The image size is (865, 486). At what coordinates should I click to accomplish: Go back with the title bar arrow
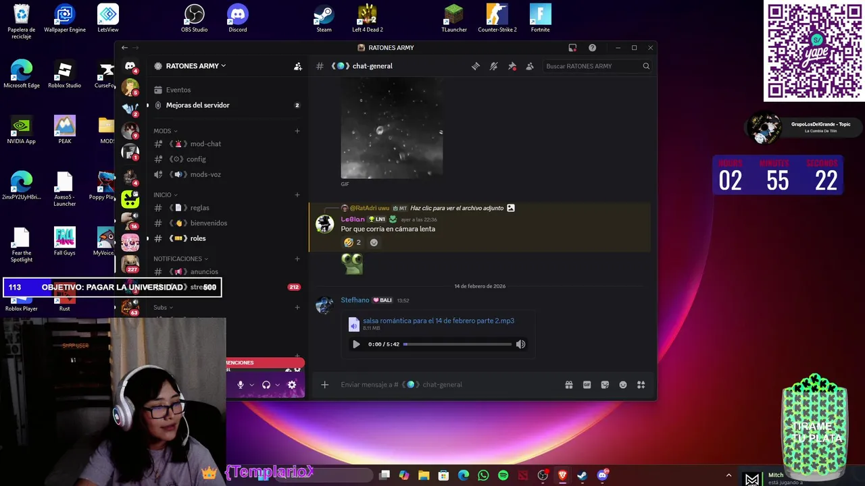click(x=124, y=48)
